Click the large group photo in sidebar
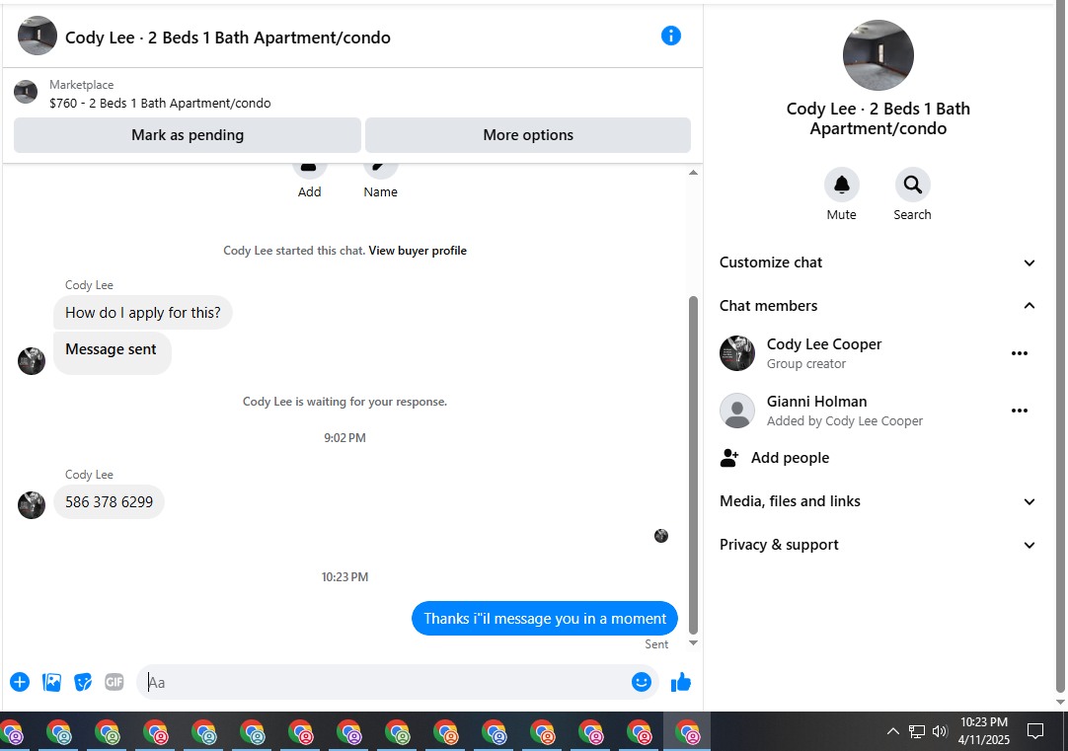This screenshot has height=751, width=1068. (877, 55)
